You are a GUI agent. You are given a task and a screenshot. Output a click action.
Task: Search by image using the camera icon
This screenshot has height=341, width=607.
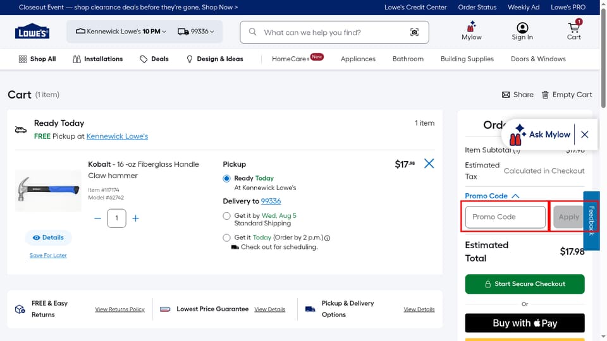(x=414, y=32)
